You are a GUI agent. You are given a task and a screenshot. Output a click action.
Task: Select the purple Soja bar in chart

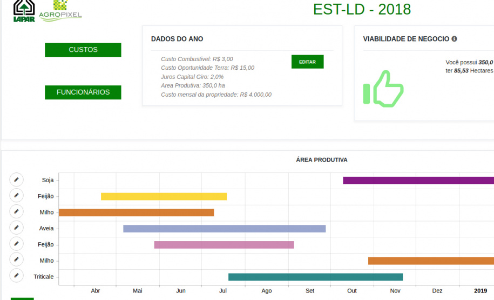pos(418,181)
